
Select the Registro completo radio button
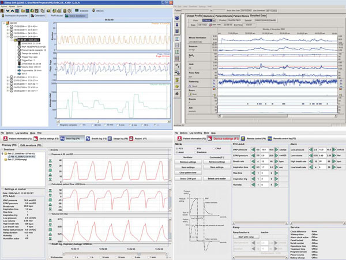[58, 125]
